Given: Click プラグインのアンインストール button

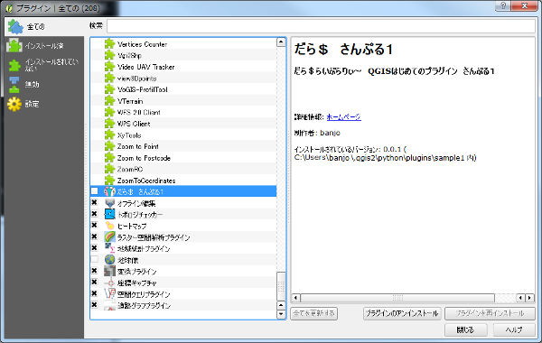Looking at the screenshot, I should tap(402, 313).
